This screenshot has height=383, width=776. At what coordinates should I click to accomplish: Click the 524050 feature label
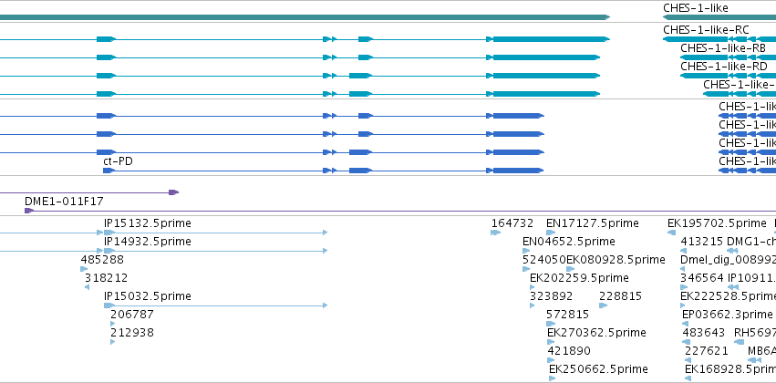pyautogui.click(x=544, y=259)
